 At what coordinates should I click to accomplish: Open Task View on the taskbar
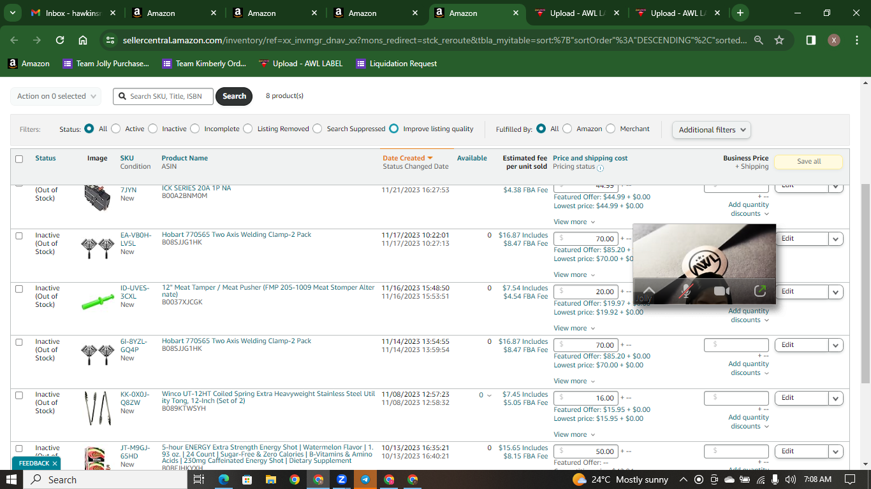(198, 479)
